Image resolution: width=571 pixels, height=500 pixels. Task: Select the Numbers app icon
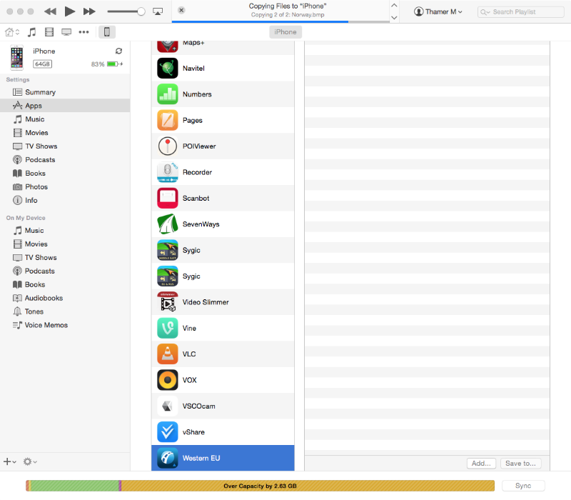tap(168, 94)
